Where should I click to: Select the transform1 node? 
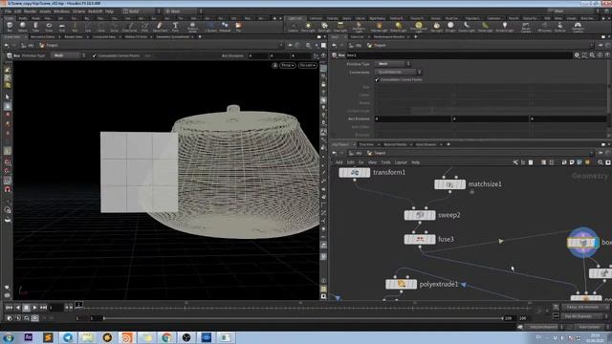click(355, 172)
